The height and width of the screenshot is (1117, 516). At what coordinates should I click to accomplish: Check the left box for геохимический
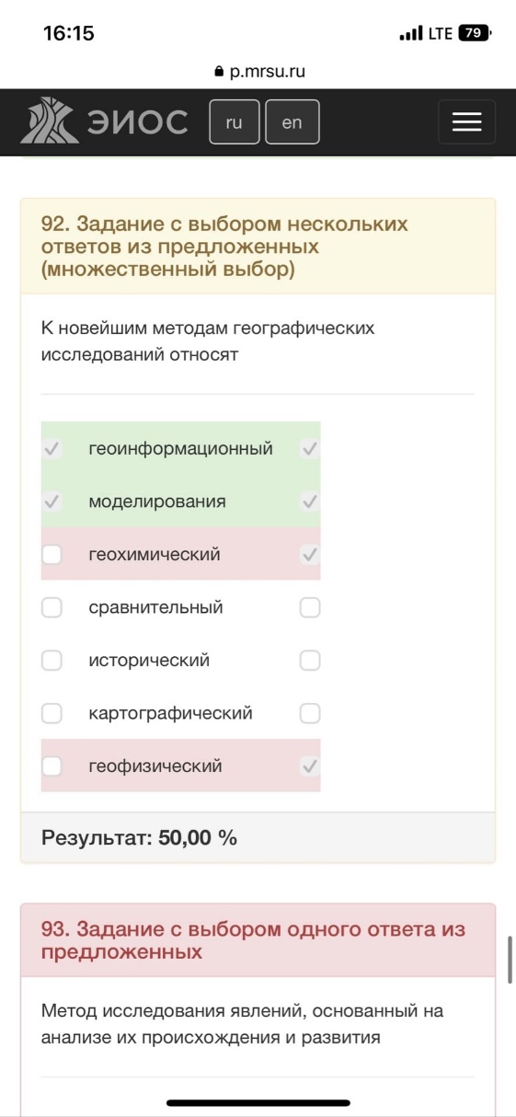[x=52, y=555]
